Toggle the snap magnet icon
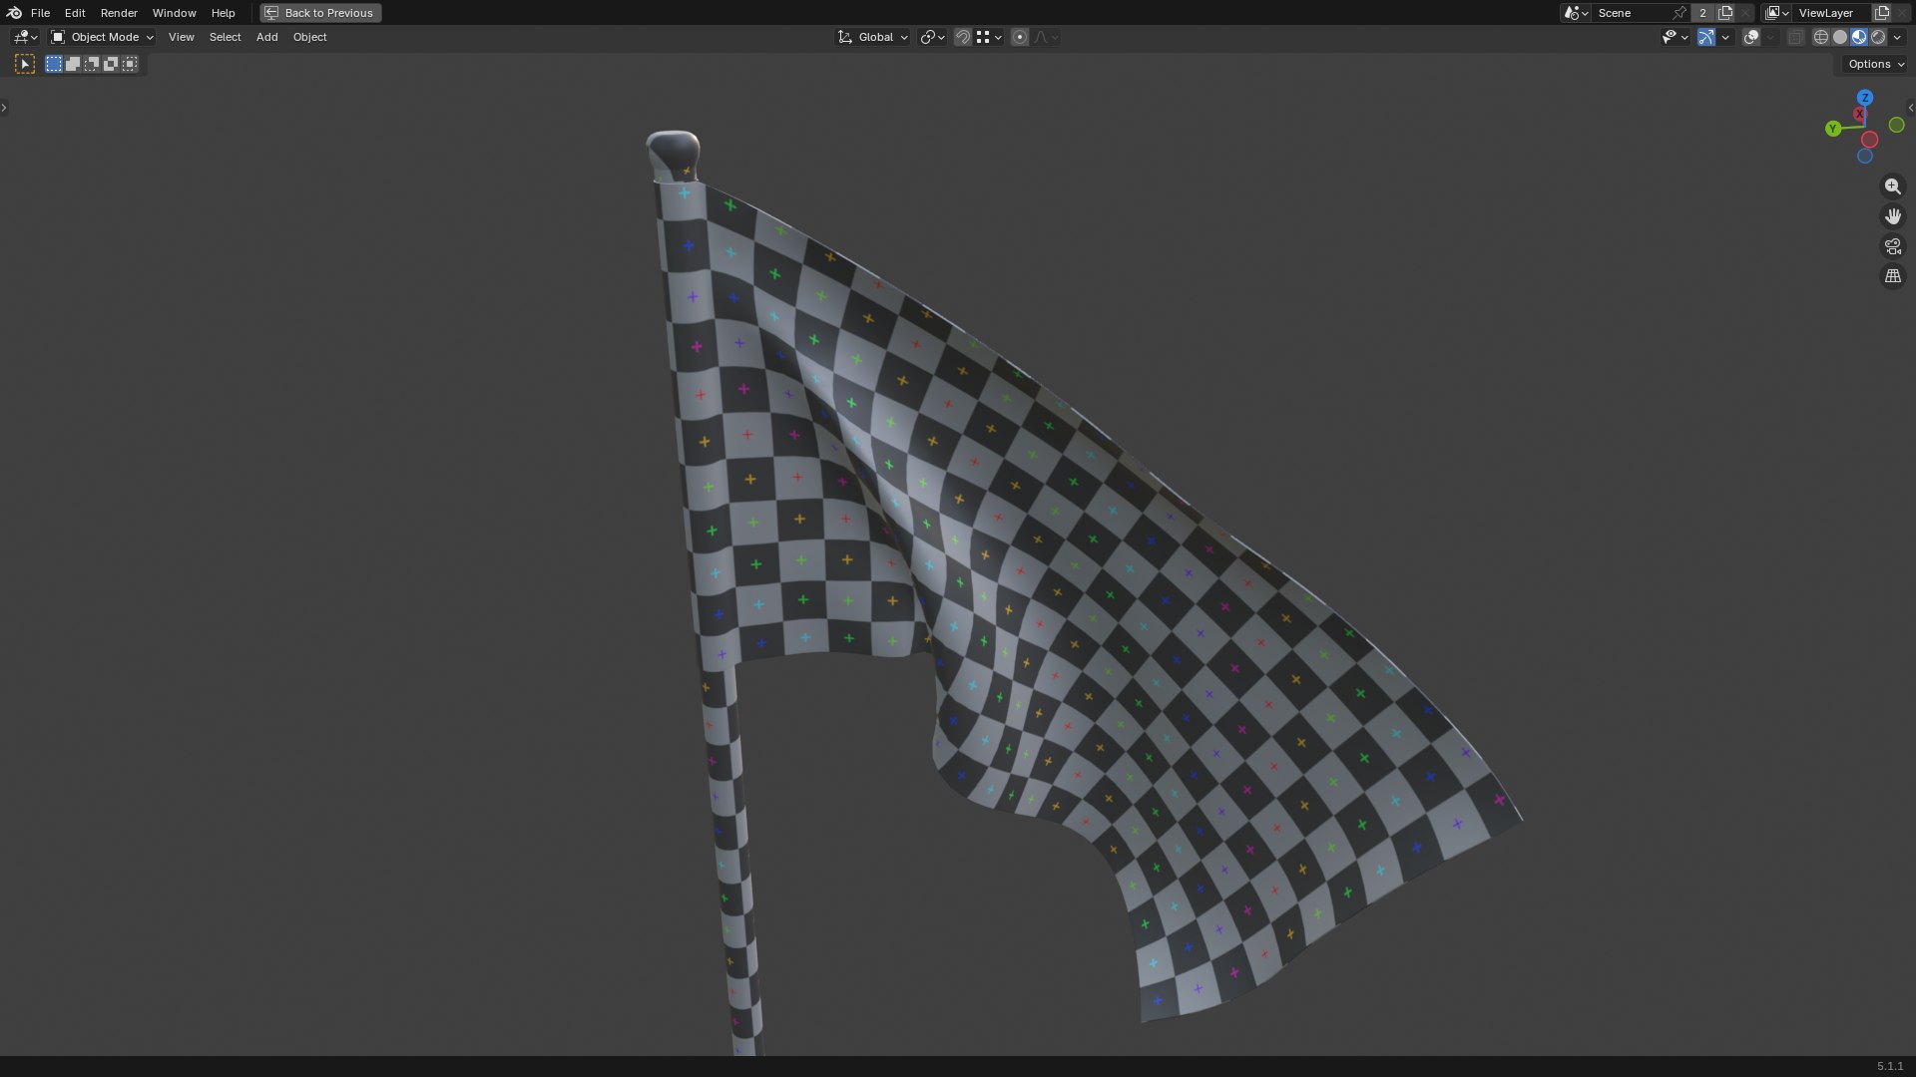1916x1077 pixels. pyautogui.click(x=963, y=37)
